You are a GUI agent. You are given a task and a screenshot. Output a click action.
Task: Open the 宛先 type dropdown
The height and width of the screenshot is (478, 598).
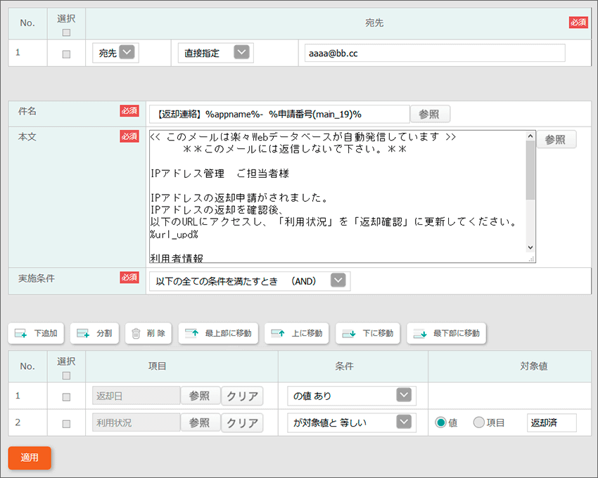click(x=115, y=53)
